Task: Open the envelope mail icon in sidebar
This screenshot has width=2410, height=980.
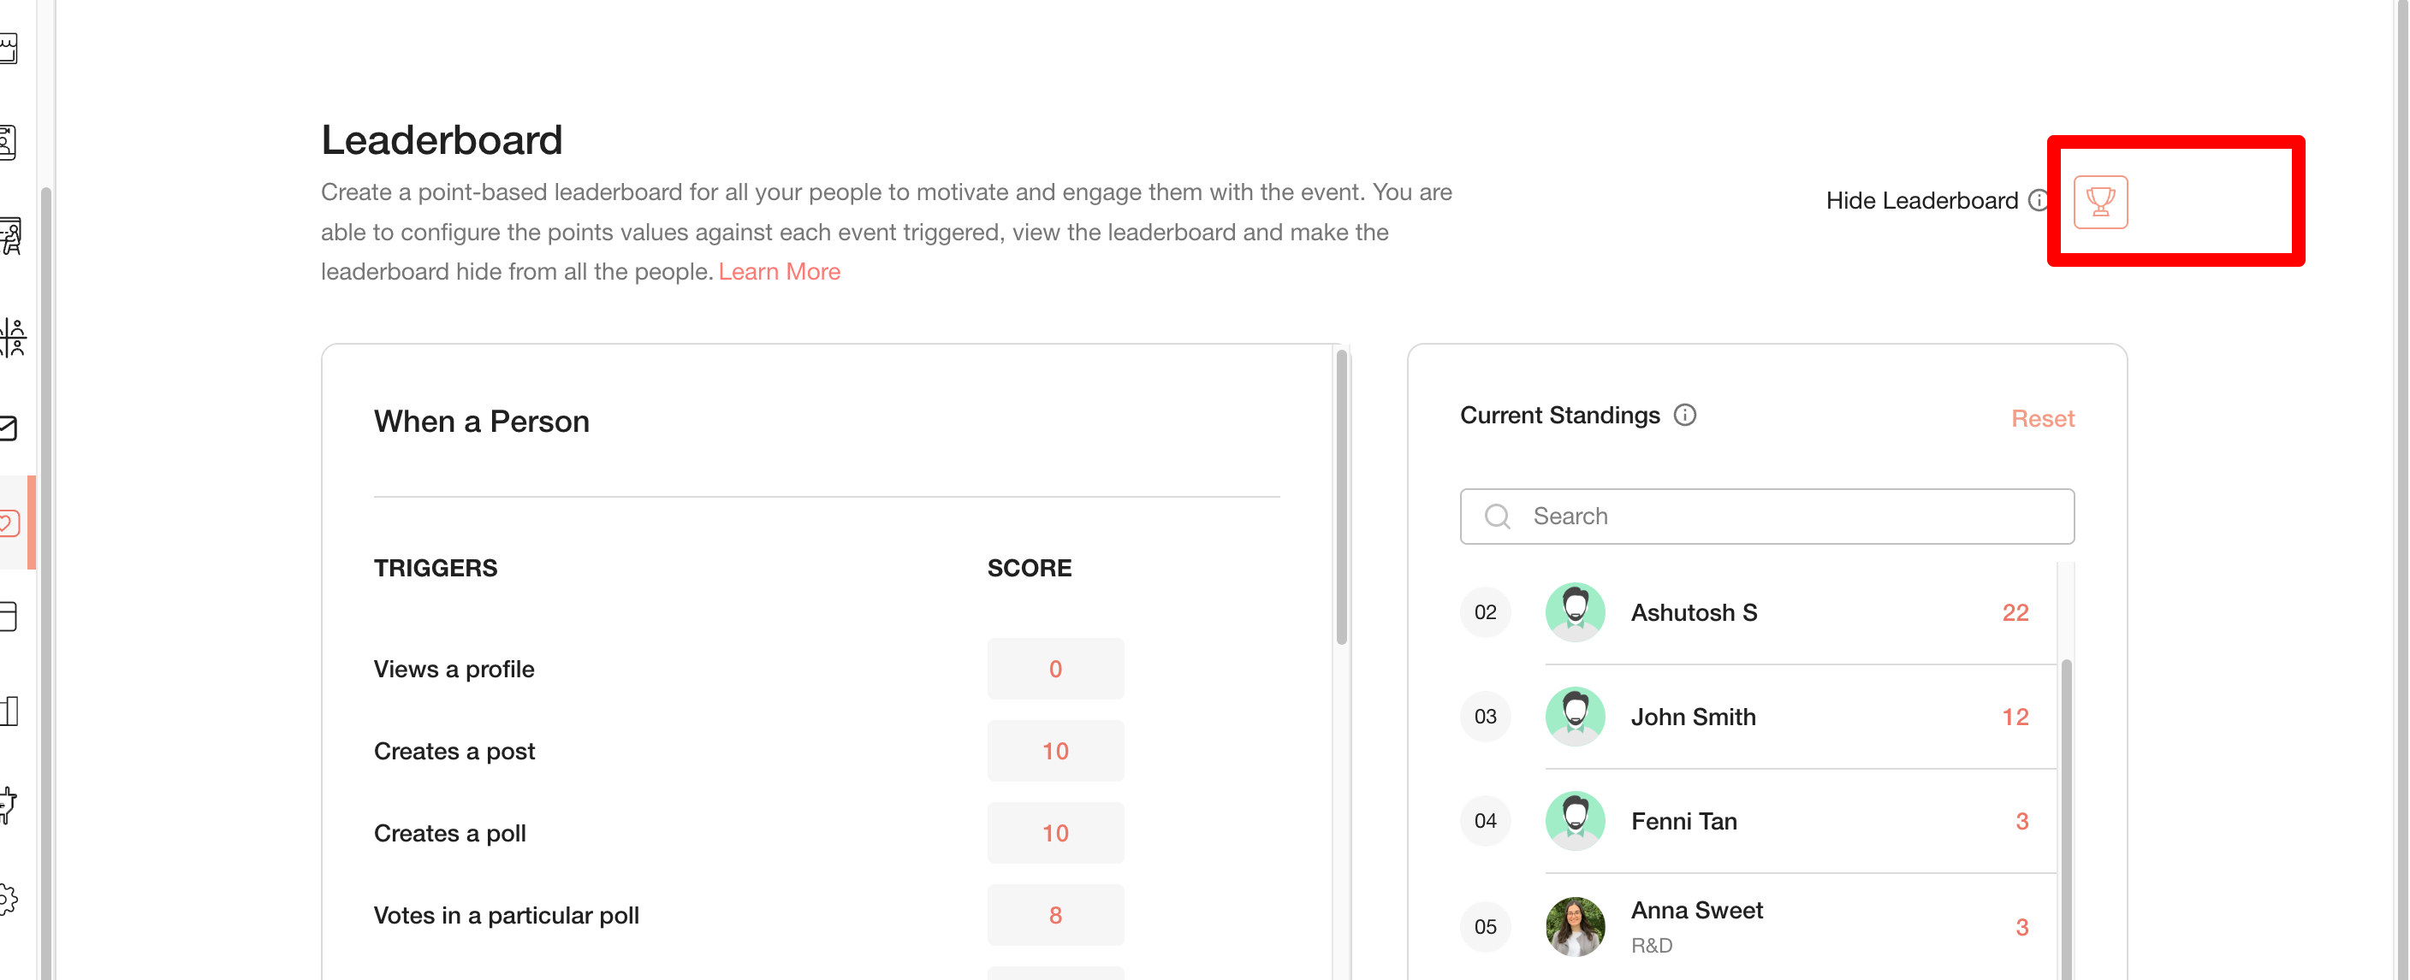Action: pos(9,428)
